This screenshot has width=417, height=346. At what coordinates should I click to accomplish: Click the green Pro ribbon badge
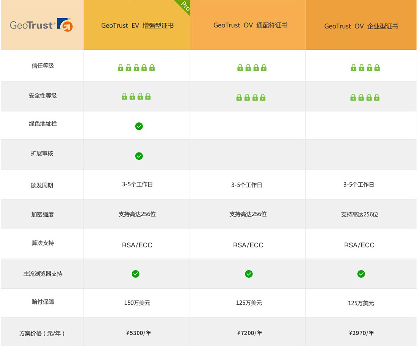(184, 6)
